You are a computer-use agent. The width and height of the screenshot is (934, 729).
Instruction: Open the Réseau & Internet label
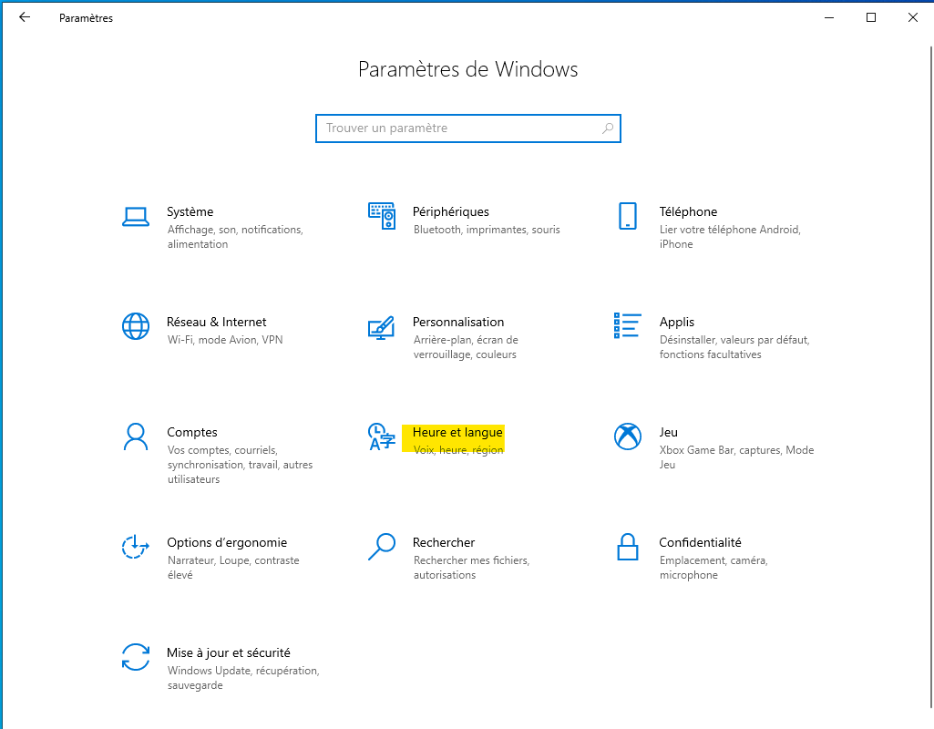[216, 322]
